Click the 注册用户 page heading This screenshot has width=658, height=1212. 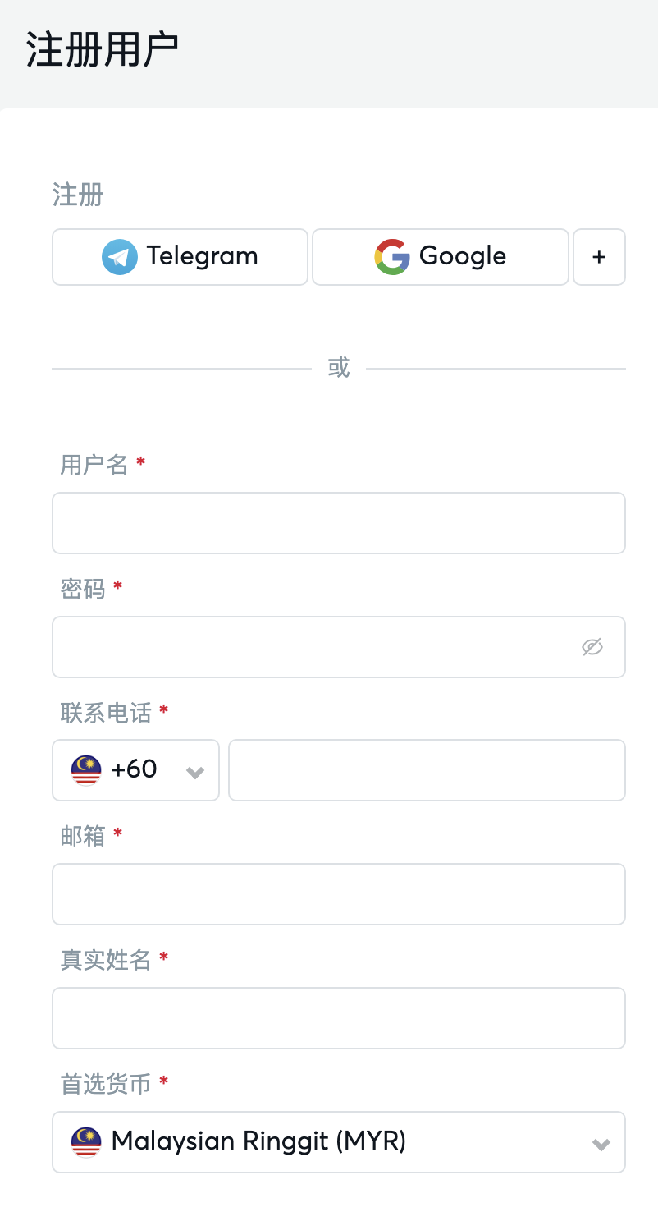point(102,51)
